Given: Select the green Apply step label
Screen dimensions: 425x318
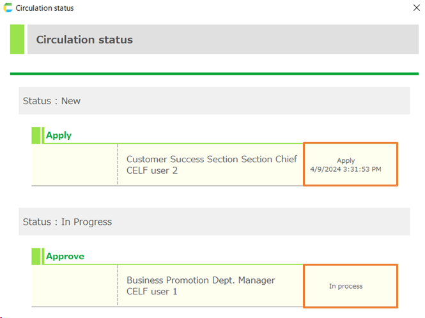Looking at the screenshot, I should 59,135.
